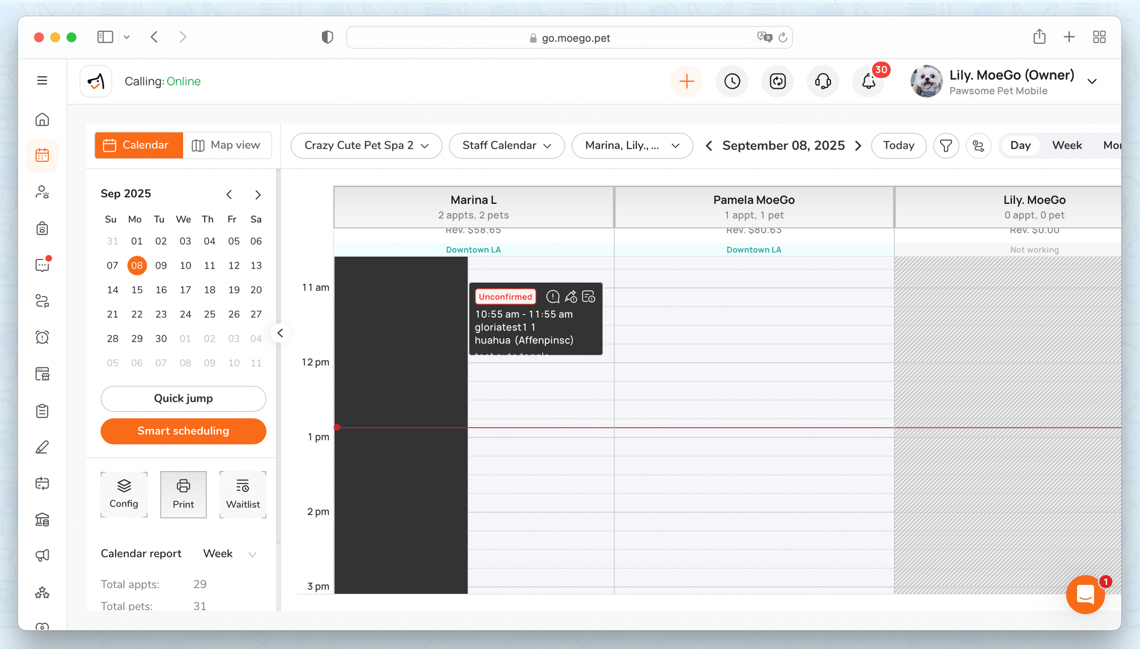The image size is (1140, 649).
Task: Select September 17 in mini calendar
Action: coord(185,290)
